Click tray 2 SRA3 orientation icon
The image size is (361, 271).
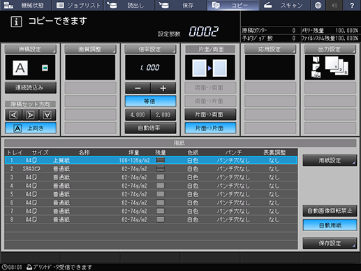point(38,169)
